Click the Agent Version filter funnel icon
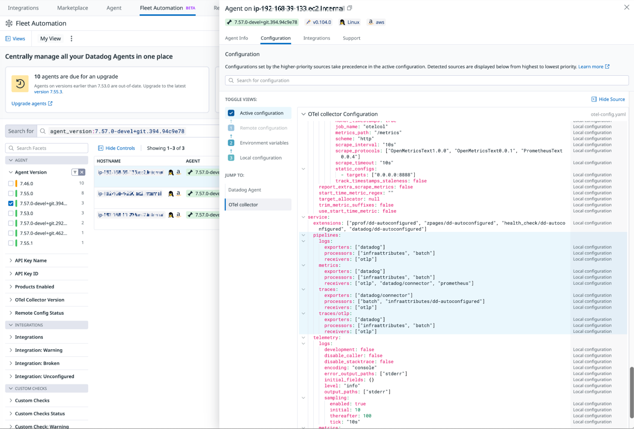The image size is (634, 429). click(75, 172)
